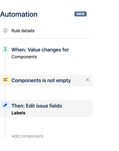
Task: Click the blue pencil edit action icon
Action: point(5,105)
